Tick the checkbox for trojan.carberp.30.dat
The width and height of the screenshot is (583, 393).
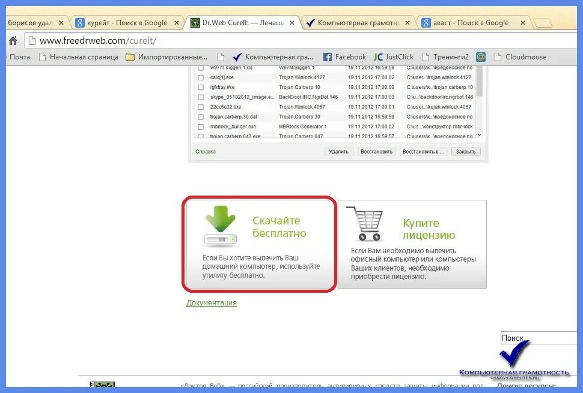pyautogui.click(x=201, y=117)
